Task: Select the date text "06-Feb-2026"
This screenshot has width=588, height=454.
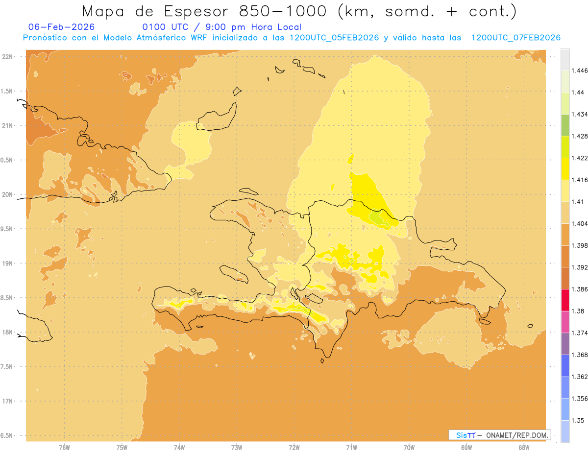Action: click(62, 27)
